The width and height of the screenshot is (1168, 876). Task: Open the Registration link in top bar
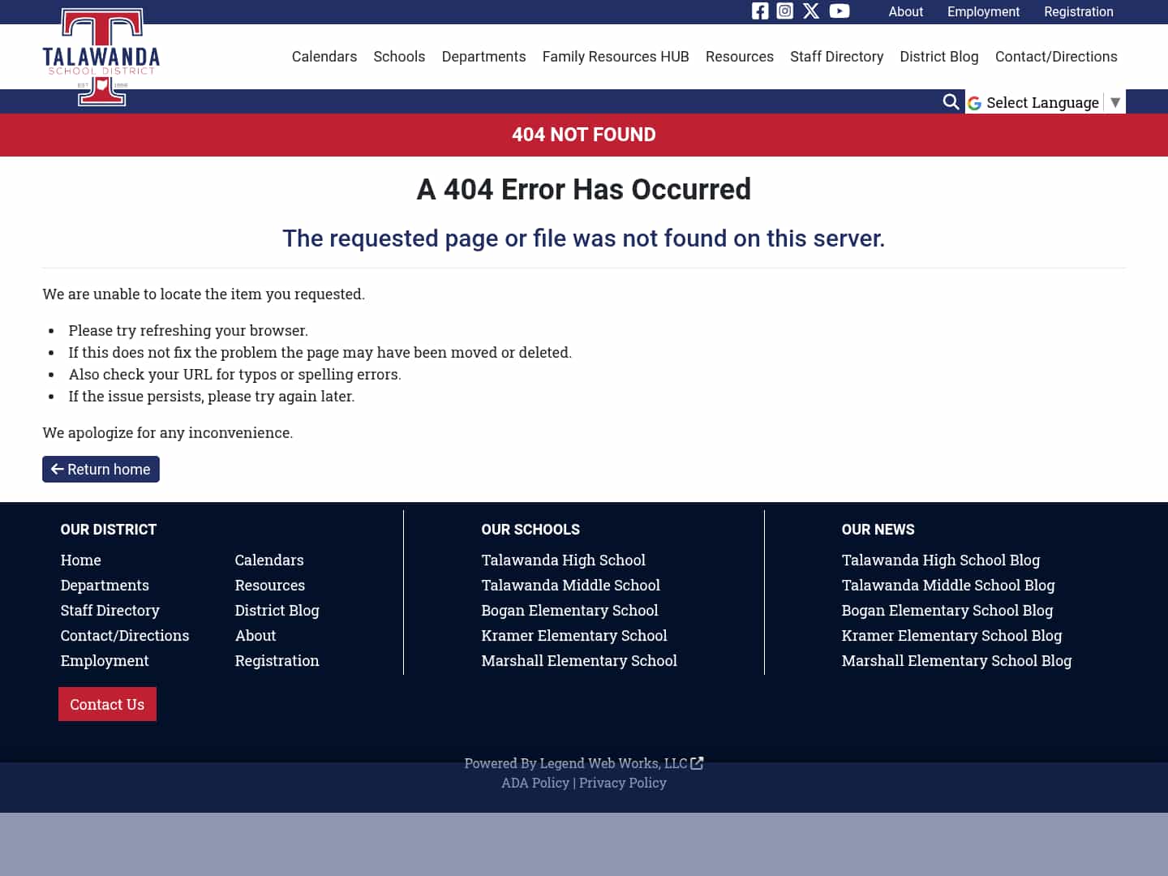point(1079,11)
